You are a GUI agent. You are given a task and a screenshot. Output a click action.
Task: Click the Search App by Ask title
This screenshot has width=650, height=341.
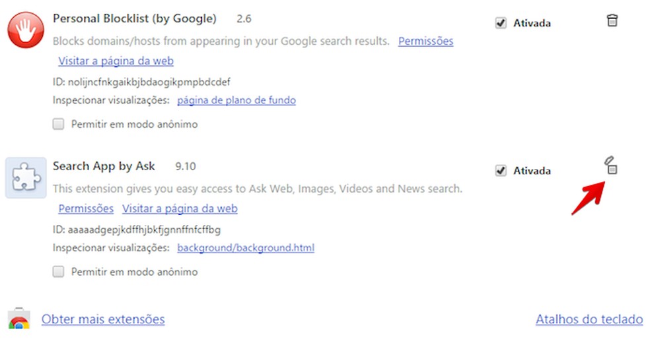[108, 166]
